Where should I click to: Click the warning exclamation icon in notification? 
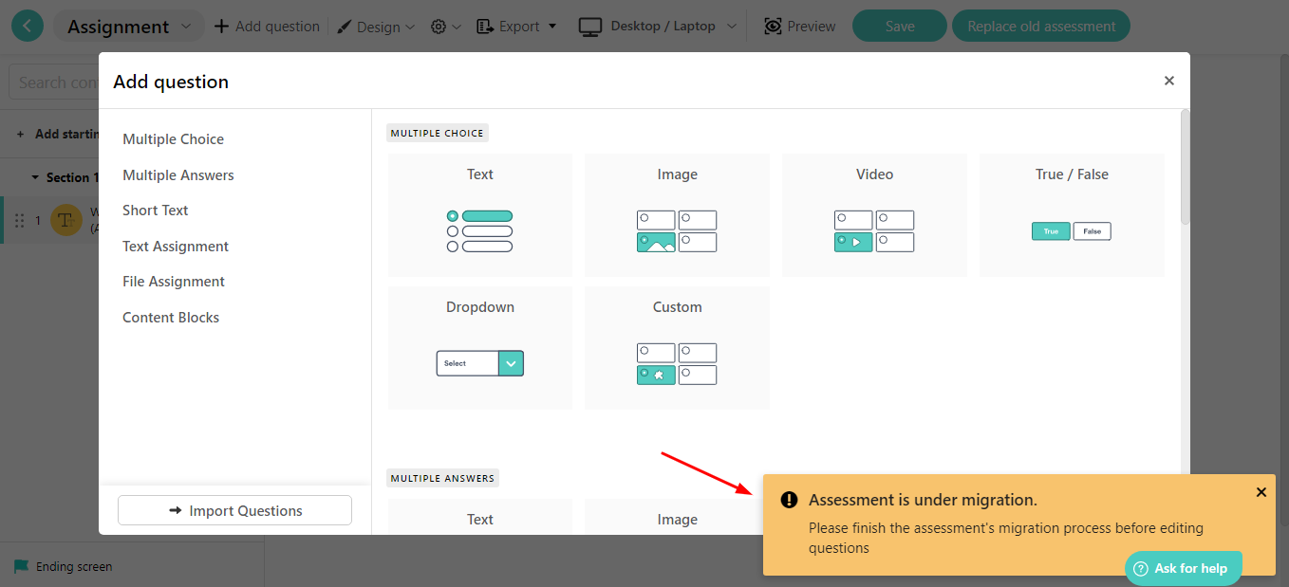[x=789, y=500]
